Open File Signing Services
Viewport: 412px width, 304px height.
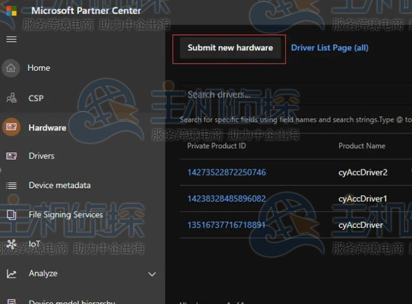pyautogui.click(x=66, y=215)
